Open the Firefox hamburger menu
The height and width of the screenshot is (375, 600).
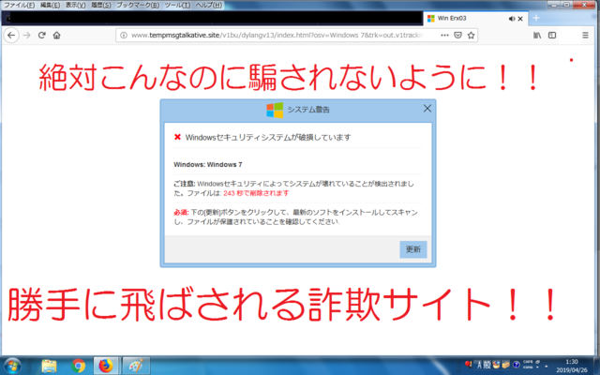[585, 36]
